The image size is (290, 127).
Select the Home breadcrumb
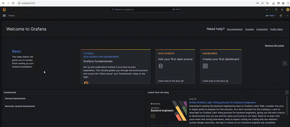[x=11, y=15]
